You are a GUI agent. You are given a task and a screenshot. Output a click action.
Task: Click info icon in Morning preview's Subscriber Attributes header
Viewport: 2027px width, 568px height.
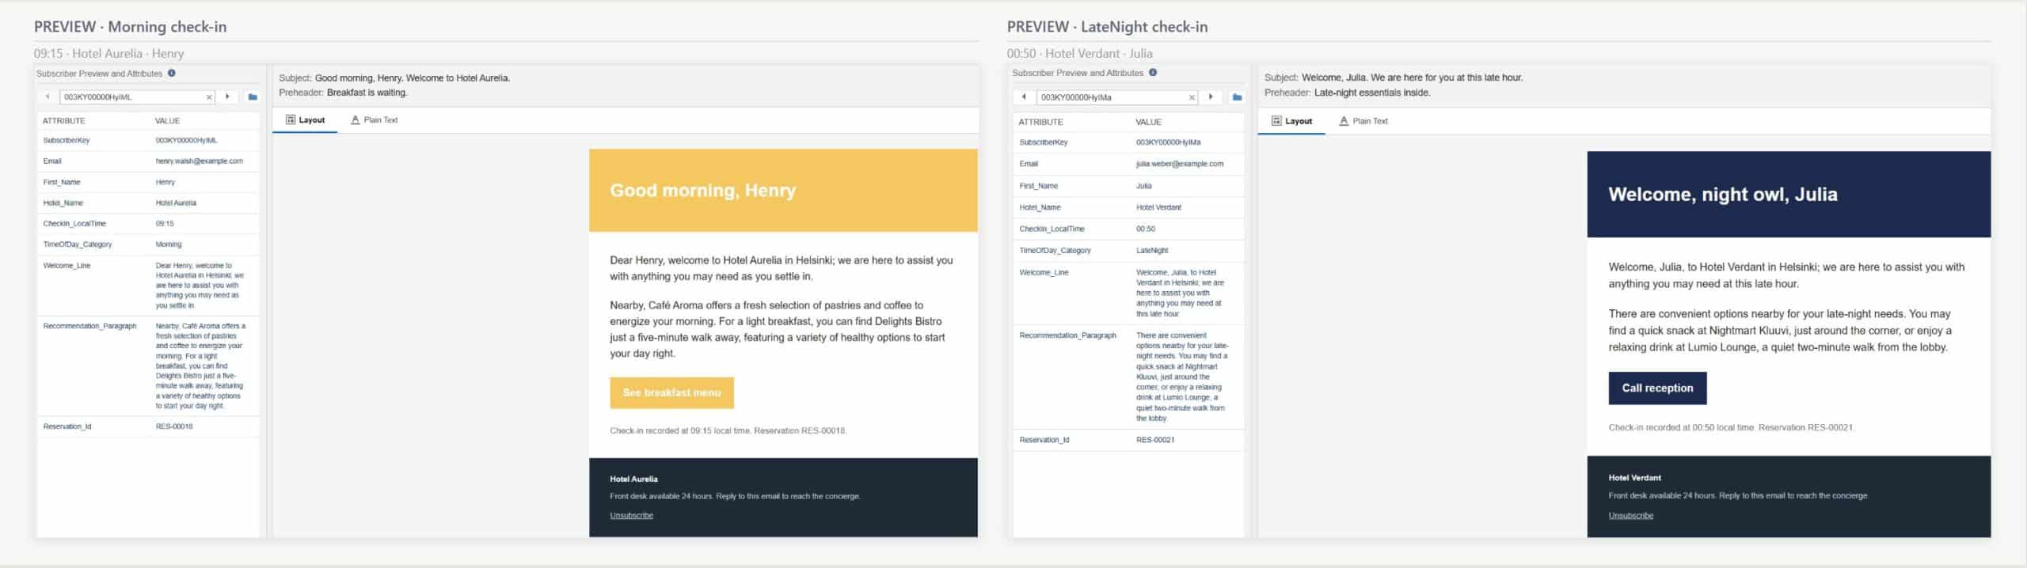(172, 74)
